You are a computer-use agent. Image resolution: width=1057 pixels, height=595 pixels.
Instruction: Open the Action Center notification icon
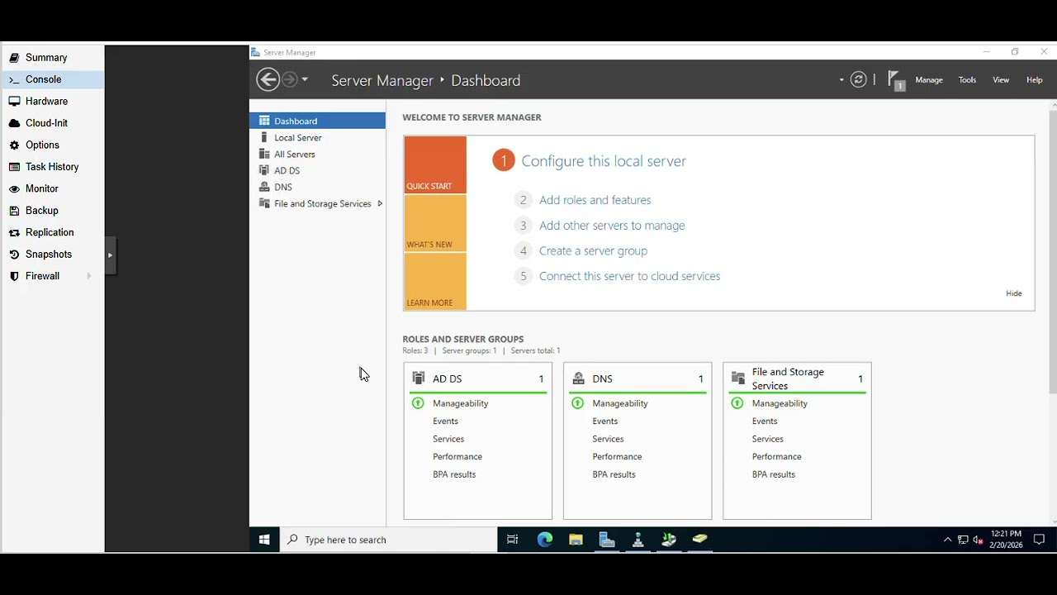[x=1039, y=540]
